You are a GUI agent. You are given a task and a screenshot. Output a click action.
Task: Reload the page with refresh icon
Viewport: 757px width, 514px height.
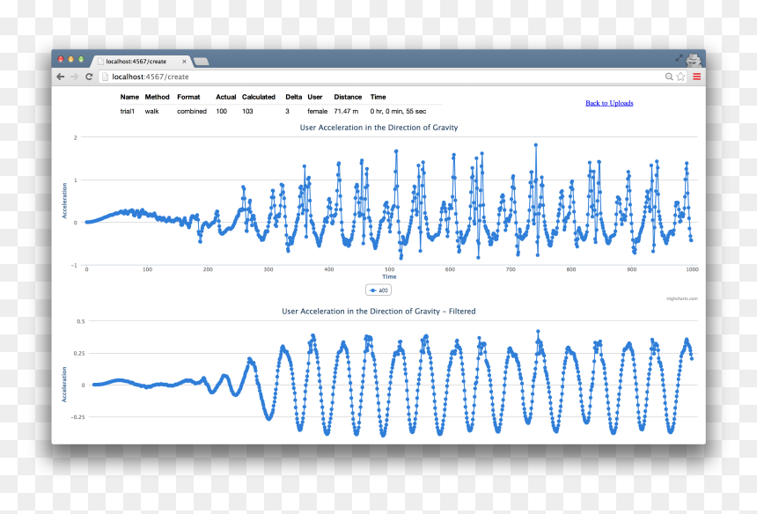pos(89,77)
